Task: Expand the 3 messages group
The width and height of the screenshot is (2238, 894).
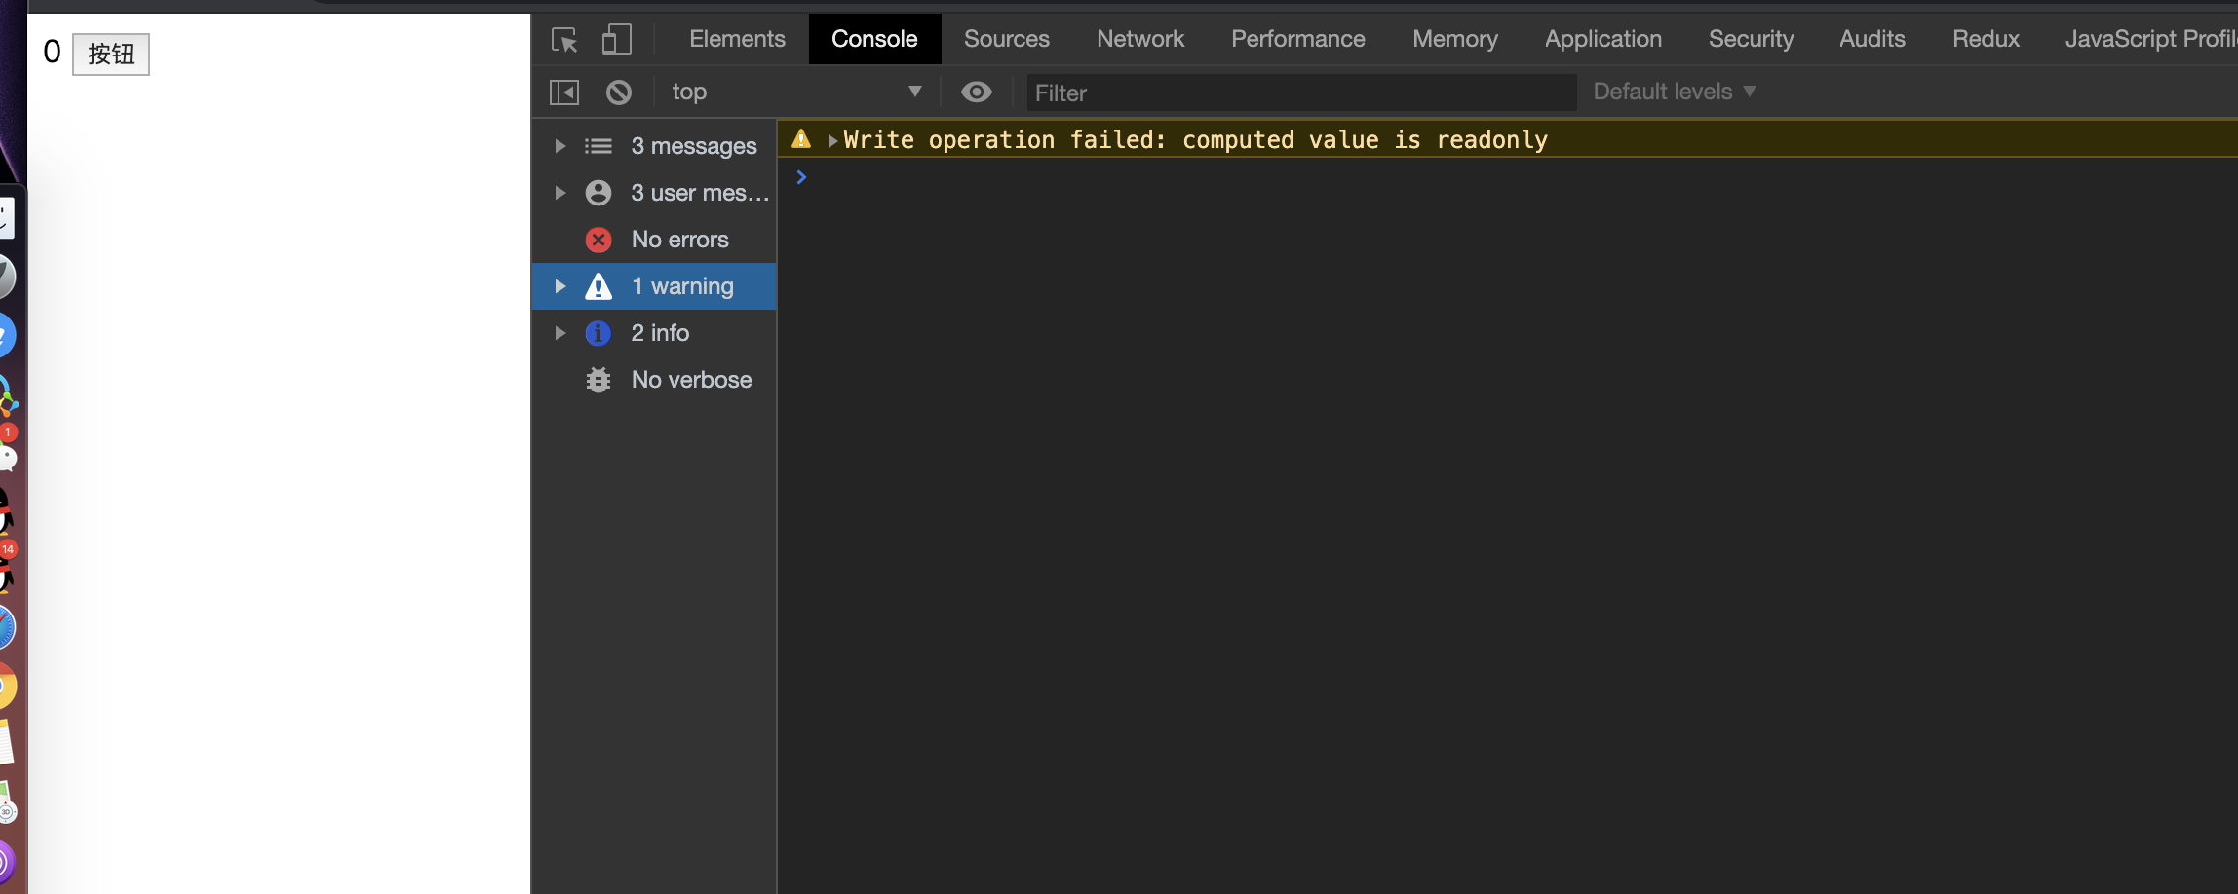Action: 560,146
